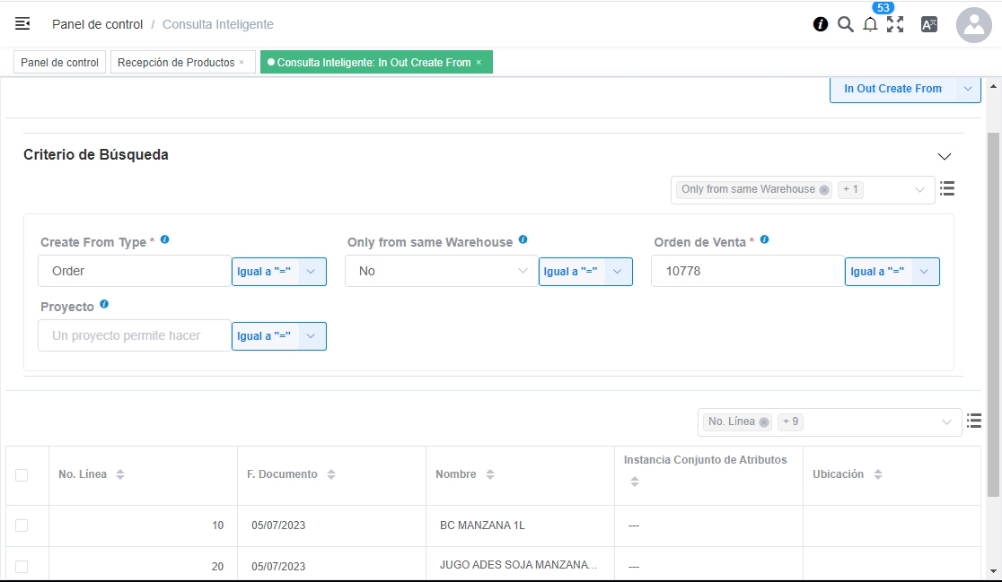Toggle the sidebar menu hamburger icon

(22, 24)
